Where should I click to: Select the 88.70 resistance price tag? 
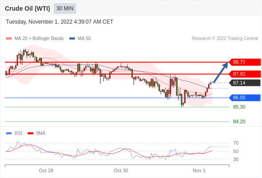point(245,62)
